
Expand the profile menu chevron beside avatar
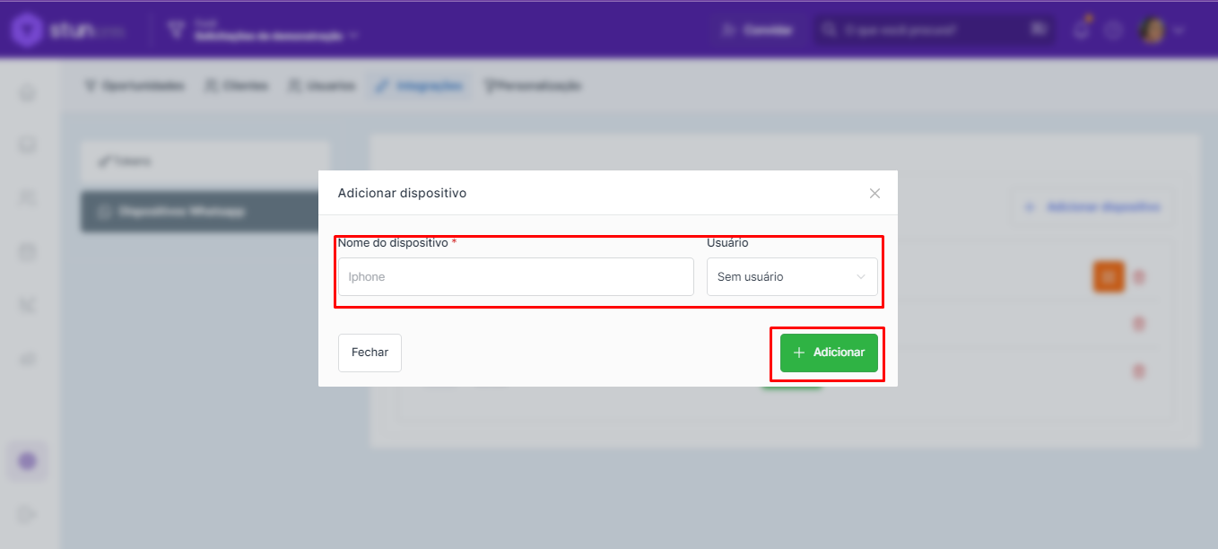(x=1179, y=30)
